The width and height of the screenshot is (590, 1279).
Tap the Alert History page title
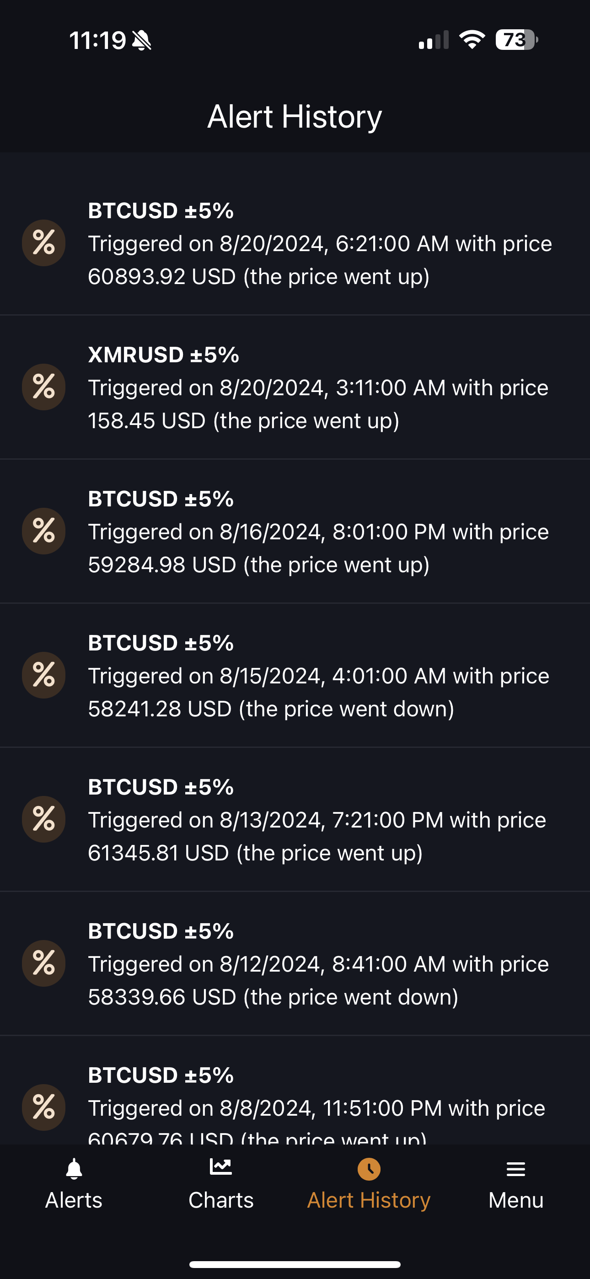pos(295,117)
